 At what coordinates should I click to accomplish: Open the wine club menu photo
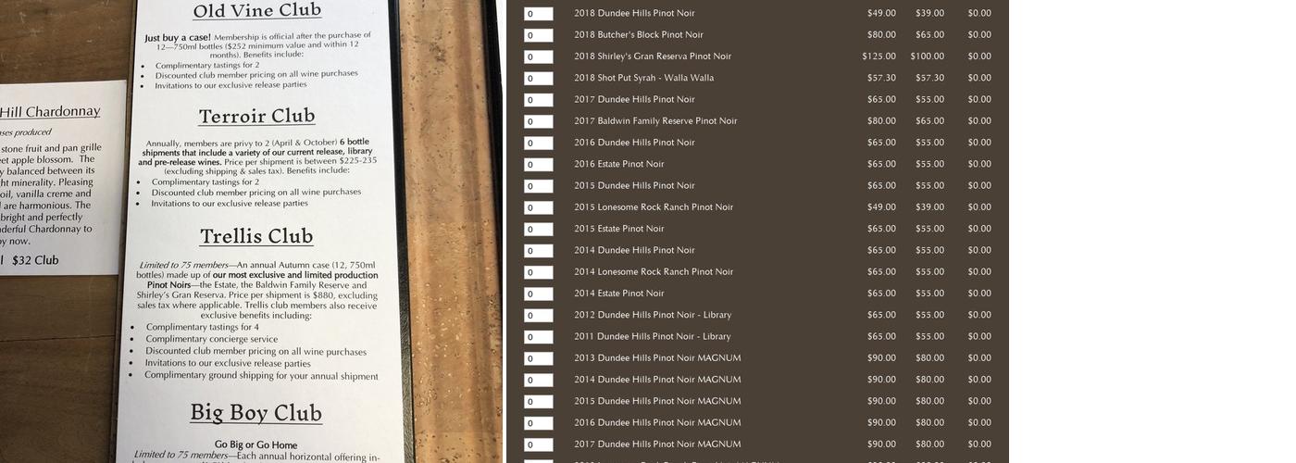click(x=251, y=231)
